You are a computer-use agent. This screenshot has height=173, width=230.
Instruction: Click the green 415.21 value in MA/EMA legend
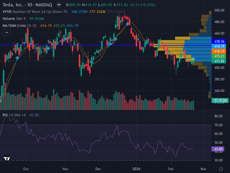point(59,26)
